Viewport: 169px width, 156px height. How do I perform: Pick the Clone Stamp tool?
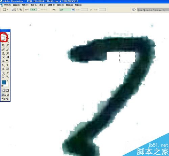pyautogui.click(x=3, y=53)
